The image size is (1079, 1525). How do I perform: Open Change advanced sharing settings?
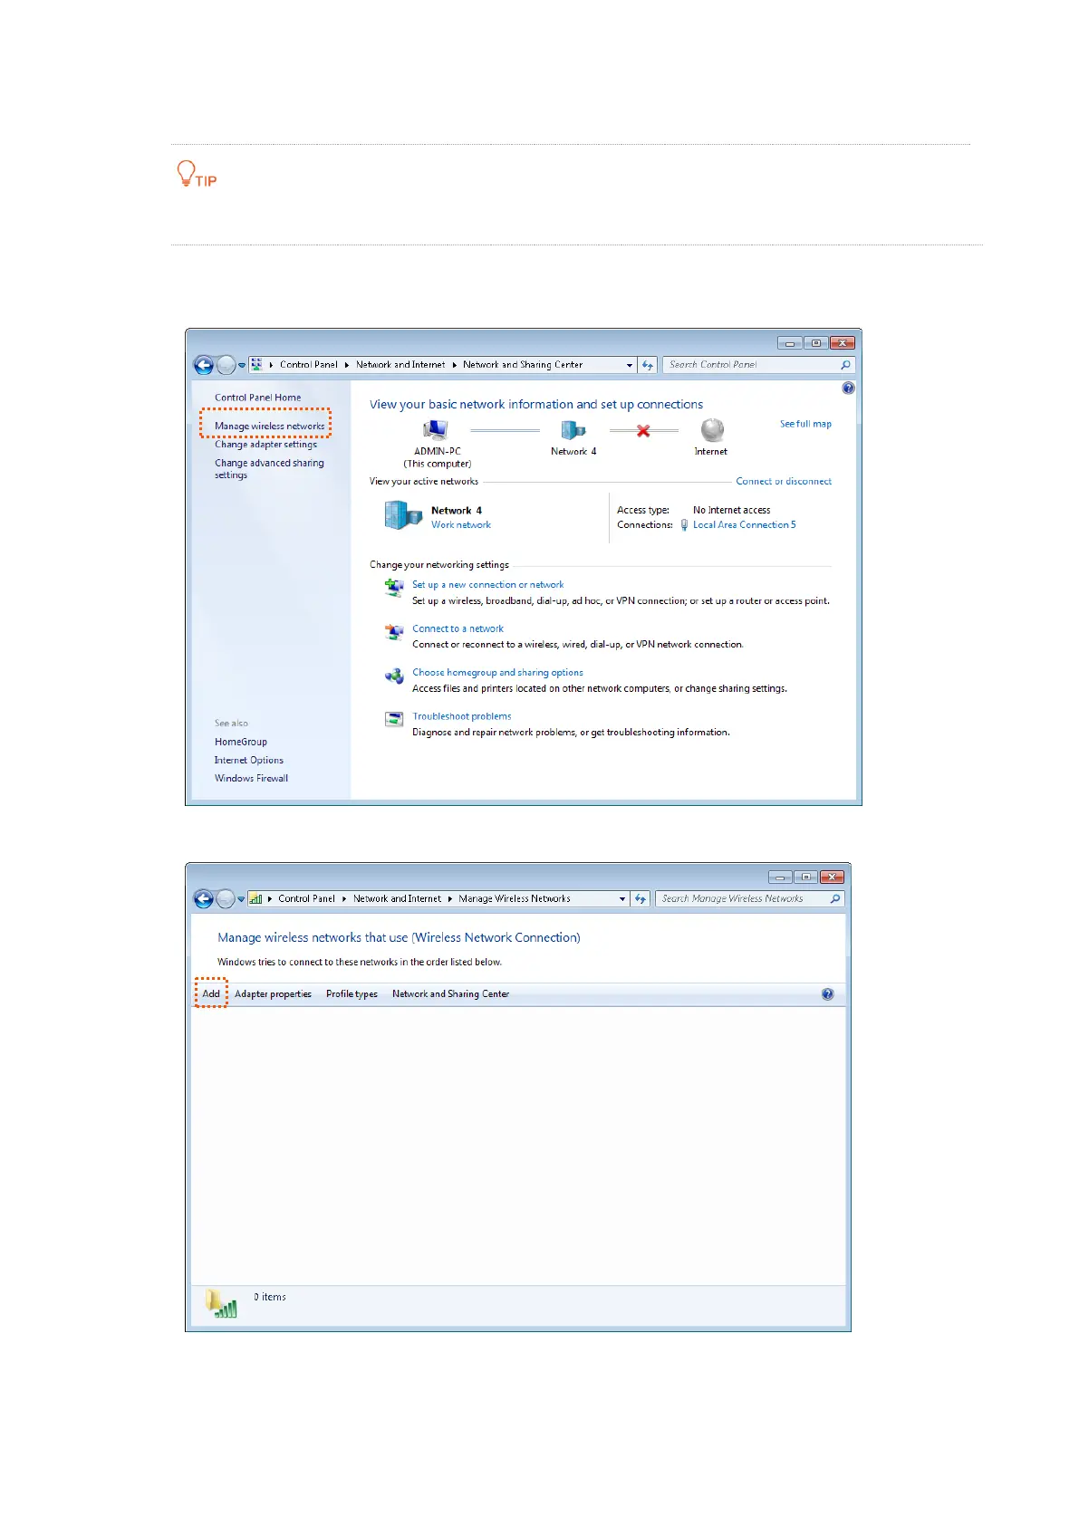click(269, 469)
